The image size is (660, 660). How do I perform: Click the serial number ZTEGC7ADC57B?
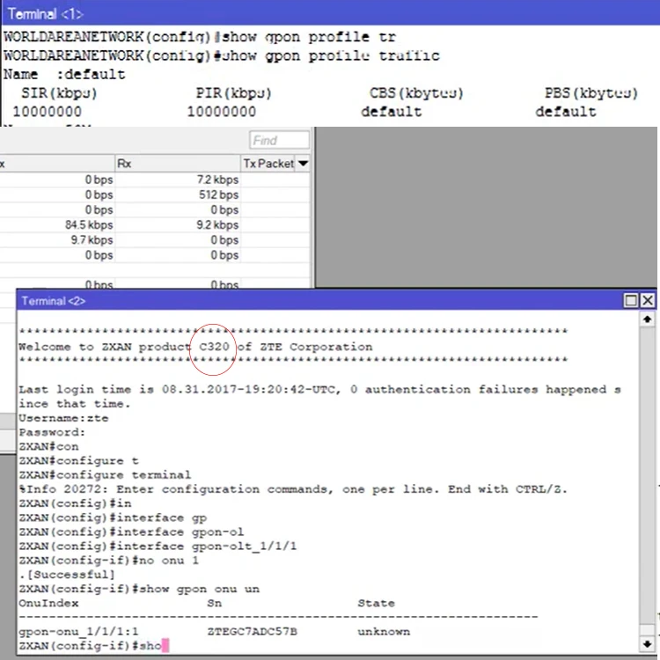(253, 631)
